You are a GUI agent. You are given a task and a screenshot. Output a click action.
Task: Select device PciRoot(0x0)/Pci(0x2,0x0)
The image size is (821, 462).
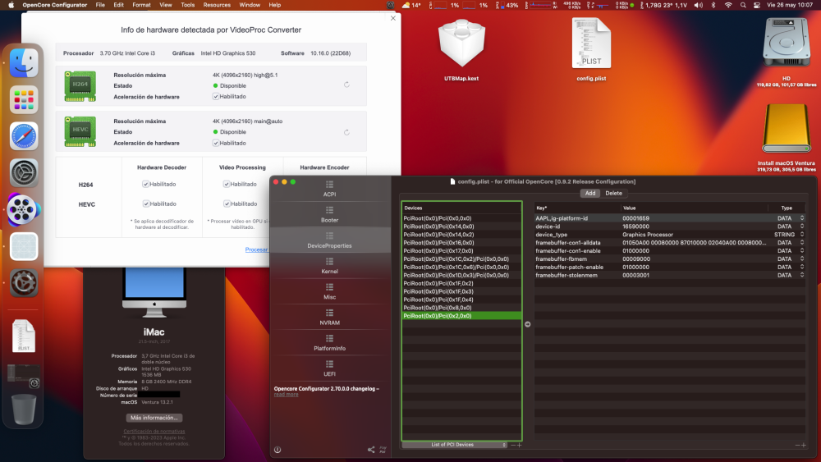coord(461,316)
